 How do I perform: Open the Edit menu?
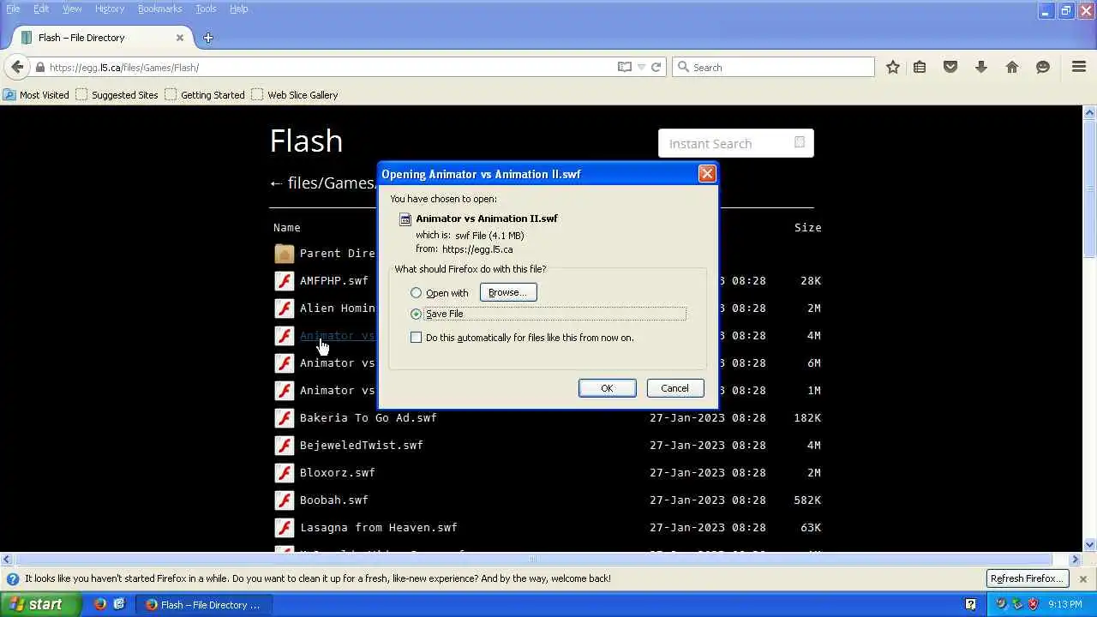(x=41, y=9)
